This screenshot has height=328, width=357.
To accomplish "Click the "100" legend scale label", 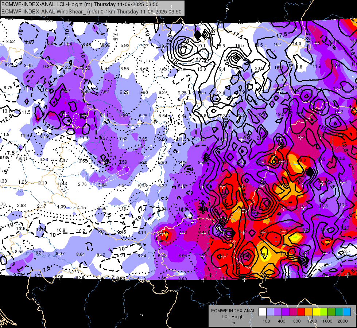I will [x=266, y=321].
